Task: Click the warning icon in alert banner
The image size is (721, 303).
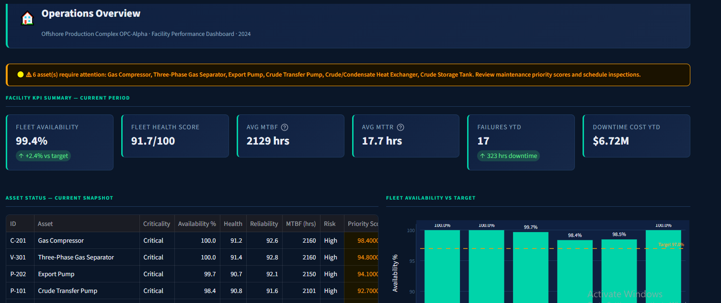Action: point(29,75)
